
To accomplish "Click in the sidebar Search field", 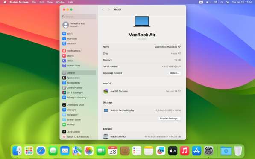I will coord(79,17).
